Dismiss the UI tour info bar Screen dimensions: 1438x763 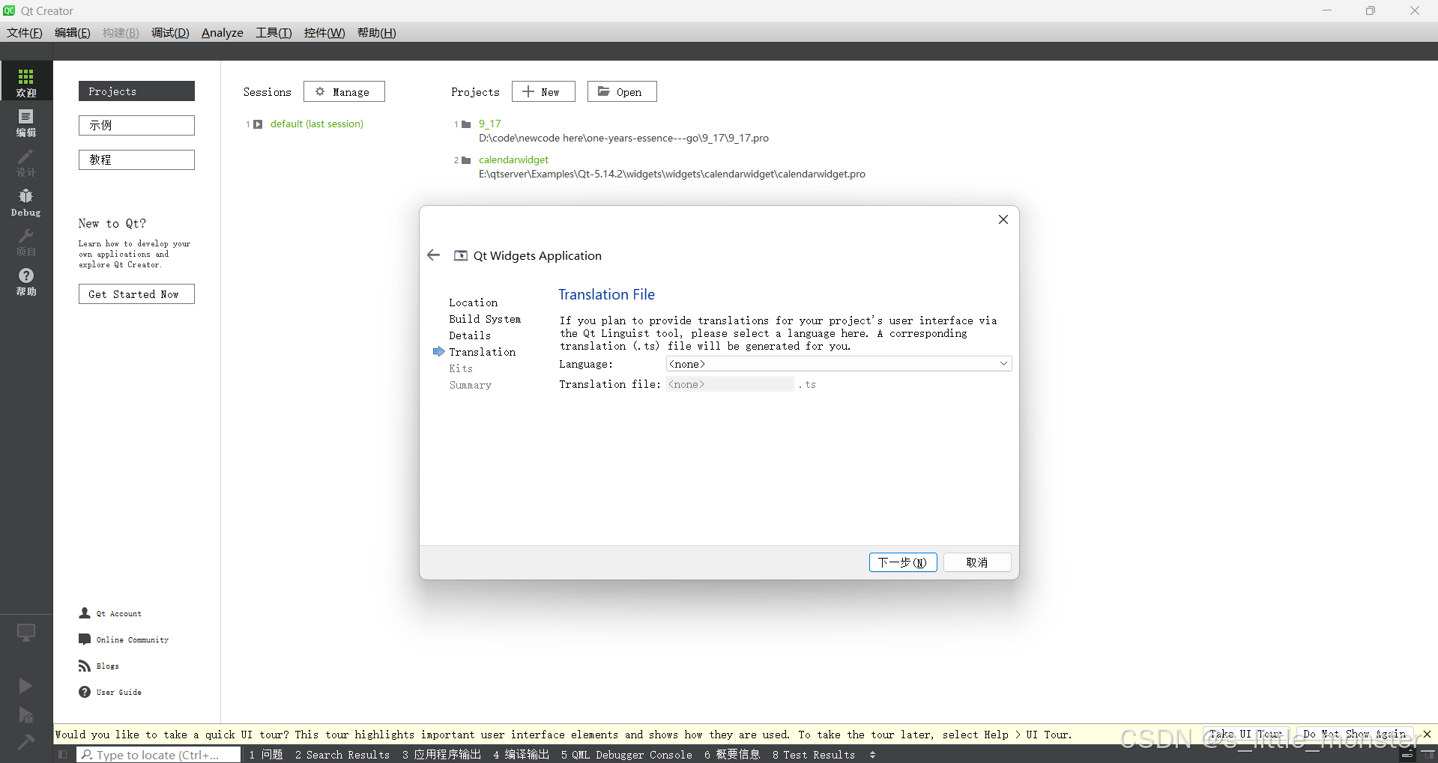[x=1427, y=735]
